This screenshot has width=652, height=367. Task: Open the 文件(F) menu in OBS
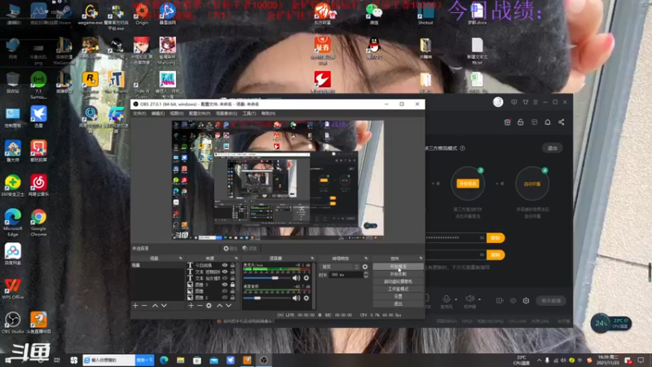139,113
